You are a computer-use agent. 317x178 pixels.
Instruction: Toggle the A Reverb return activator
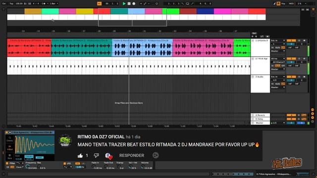click(x=291, y=115)
